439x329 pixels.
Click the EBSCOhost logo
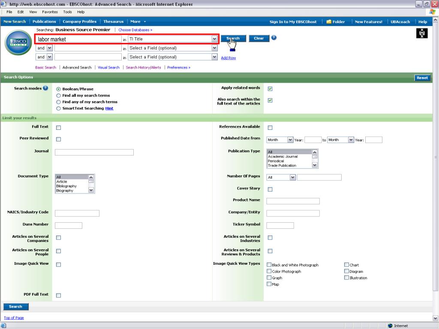(x=18, y=42)
